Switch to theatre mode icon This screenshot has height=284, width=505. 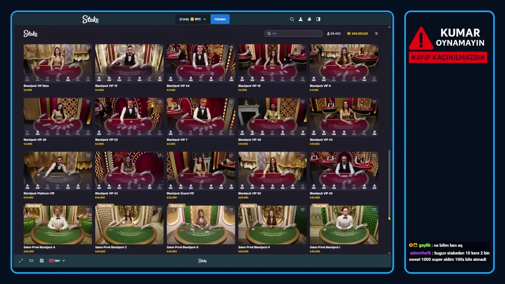[31, 261]
